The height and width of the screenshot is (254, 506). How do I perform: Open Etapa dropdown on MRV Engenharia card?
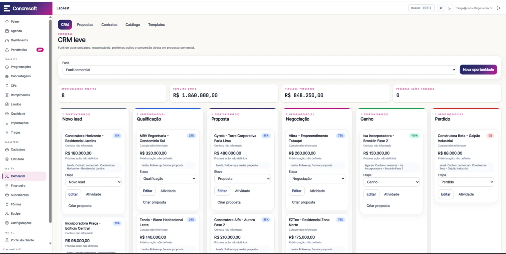click(168, 178)
